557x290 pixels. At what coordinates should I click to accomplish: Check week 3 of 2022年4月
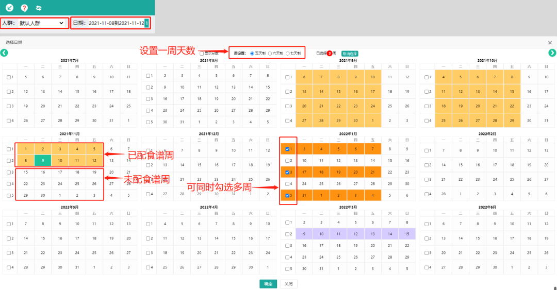(x=148, y=253)
